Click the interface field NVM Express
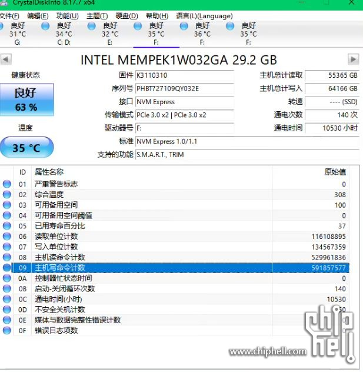 point(185,102)
